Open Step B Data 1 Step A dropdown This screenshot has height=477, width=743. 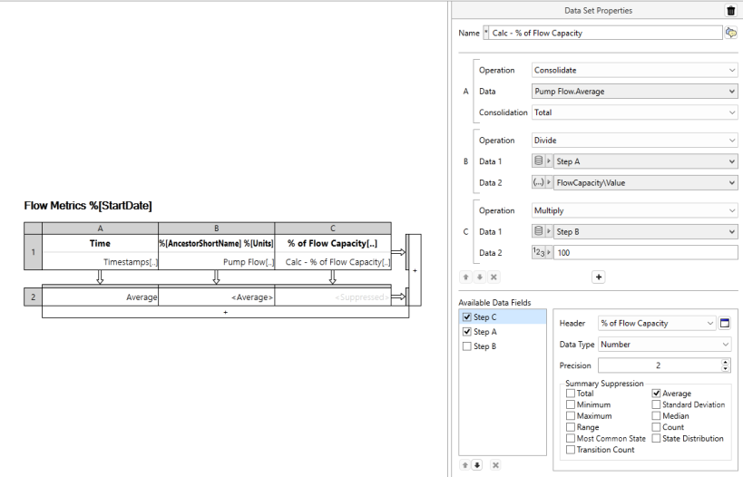(x=645, y=161)
